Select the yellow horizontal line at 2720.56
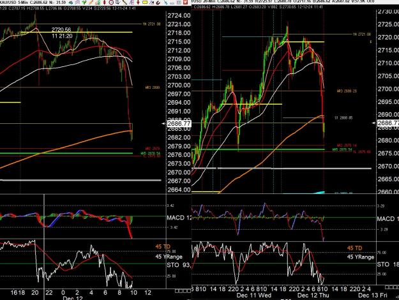The height and width of the screenshot is (300, 399). pos(77,33)
